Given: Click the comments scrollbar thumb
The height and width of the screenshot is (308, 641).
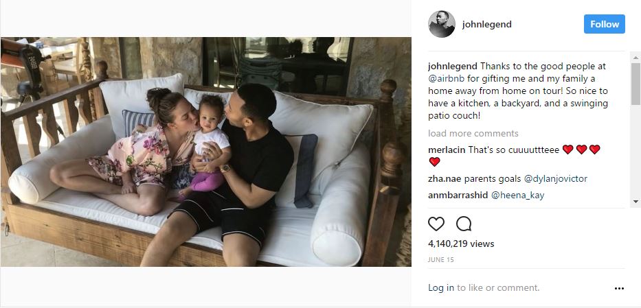Looking at the screenshot, I should point(636,84).
